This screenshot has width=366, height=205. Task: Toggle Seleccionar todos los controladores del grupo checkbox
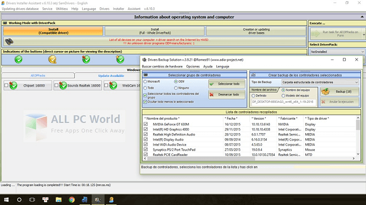[x=145, y=95]
